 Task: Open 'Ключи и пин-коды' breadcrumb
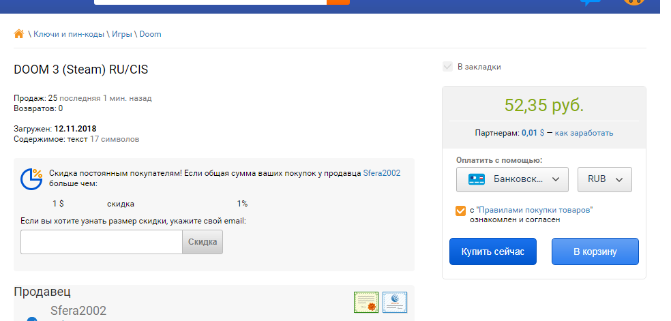69,34
